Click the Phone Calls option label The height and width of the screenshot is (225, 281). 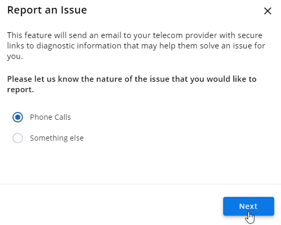point(51,117)
